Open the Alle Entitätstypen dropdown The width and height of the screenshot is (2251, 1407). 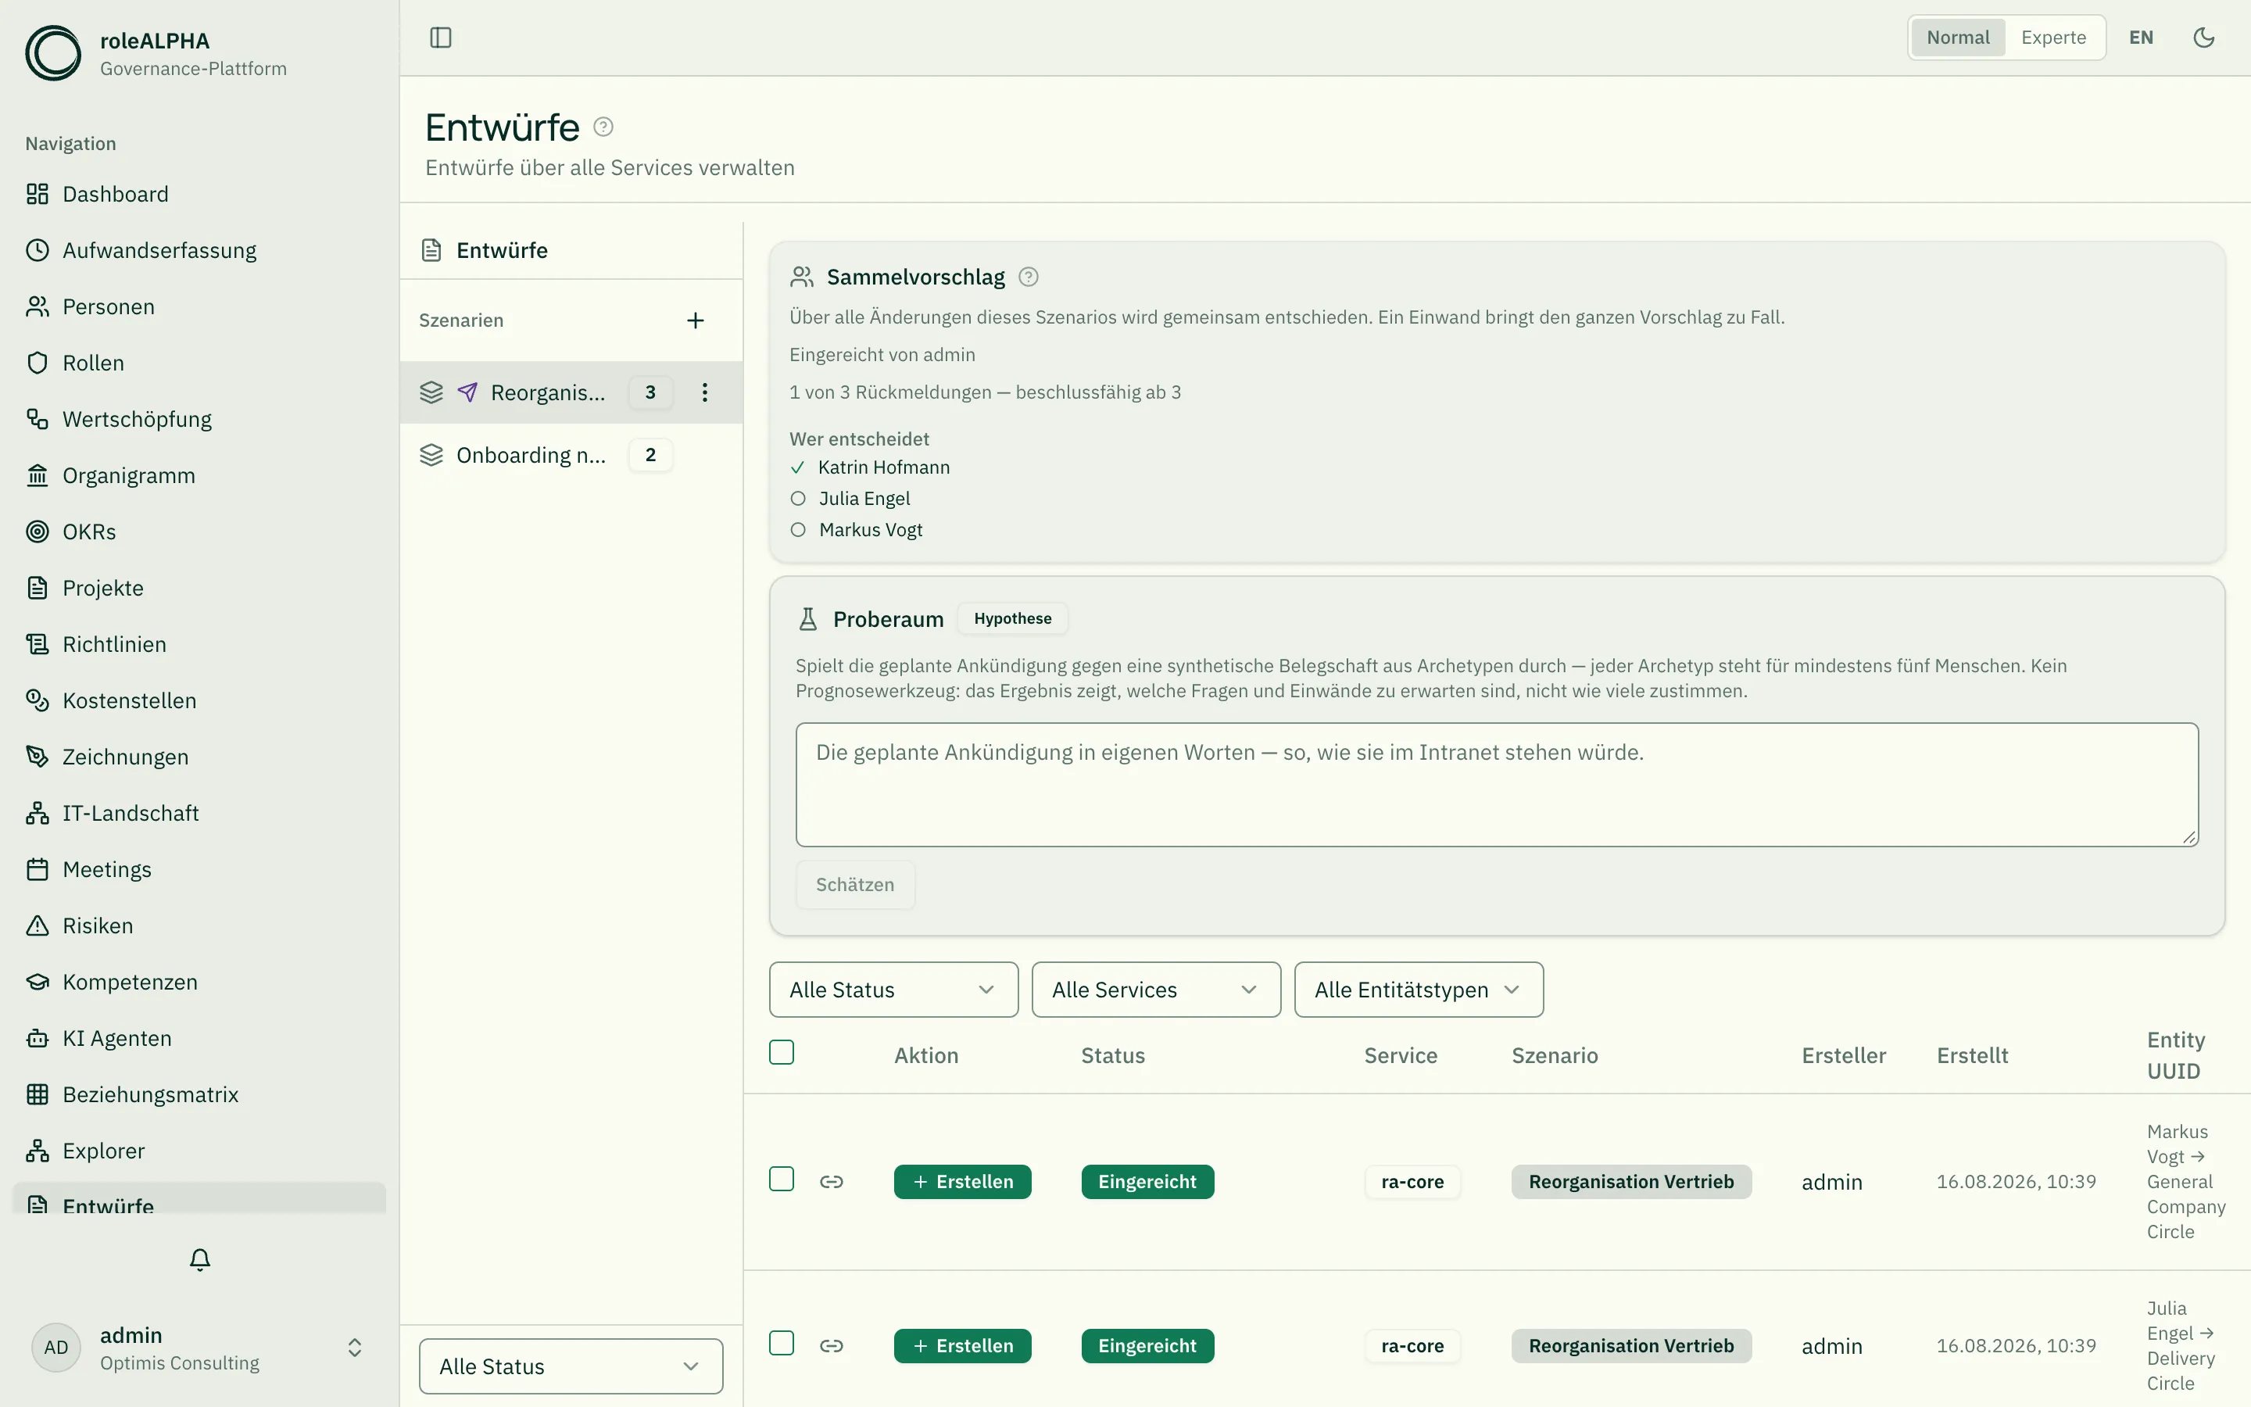point(1419,989)
